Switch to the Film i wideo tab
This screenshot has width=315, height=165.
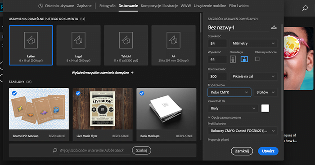[x=239, y=6]
